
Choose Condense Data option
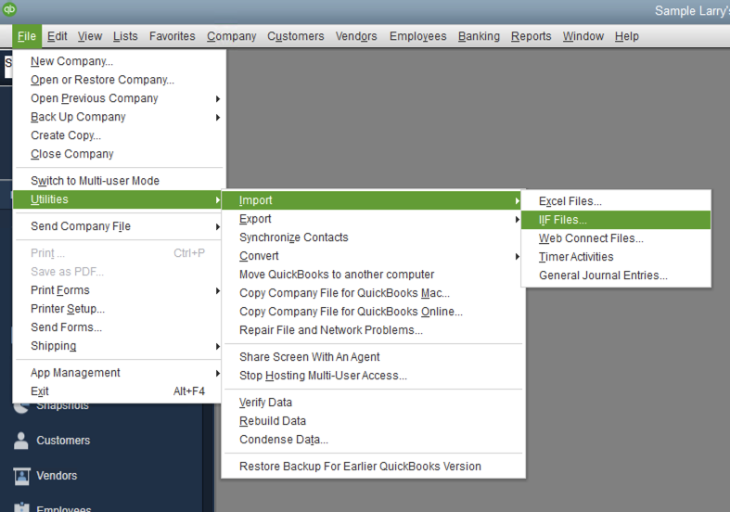click(374, 440)
